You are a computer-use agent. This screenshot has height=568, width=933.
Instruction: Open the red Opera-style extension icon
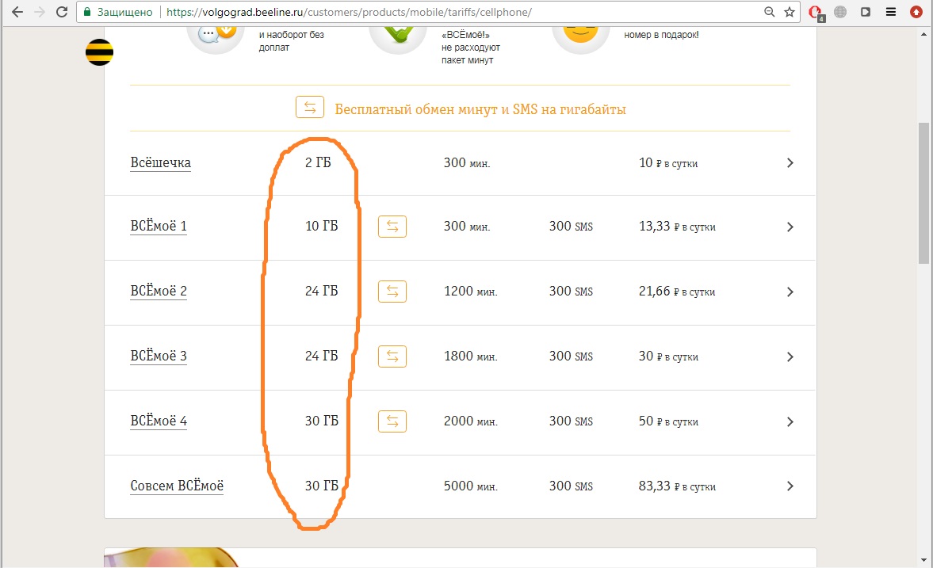816,13
